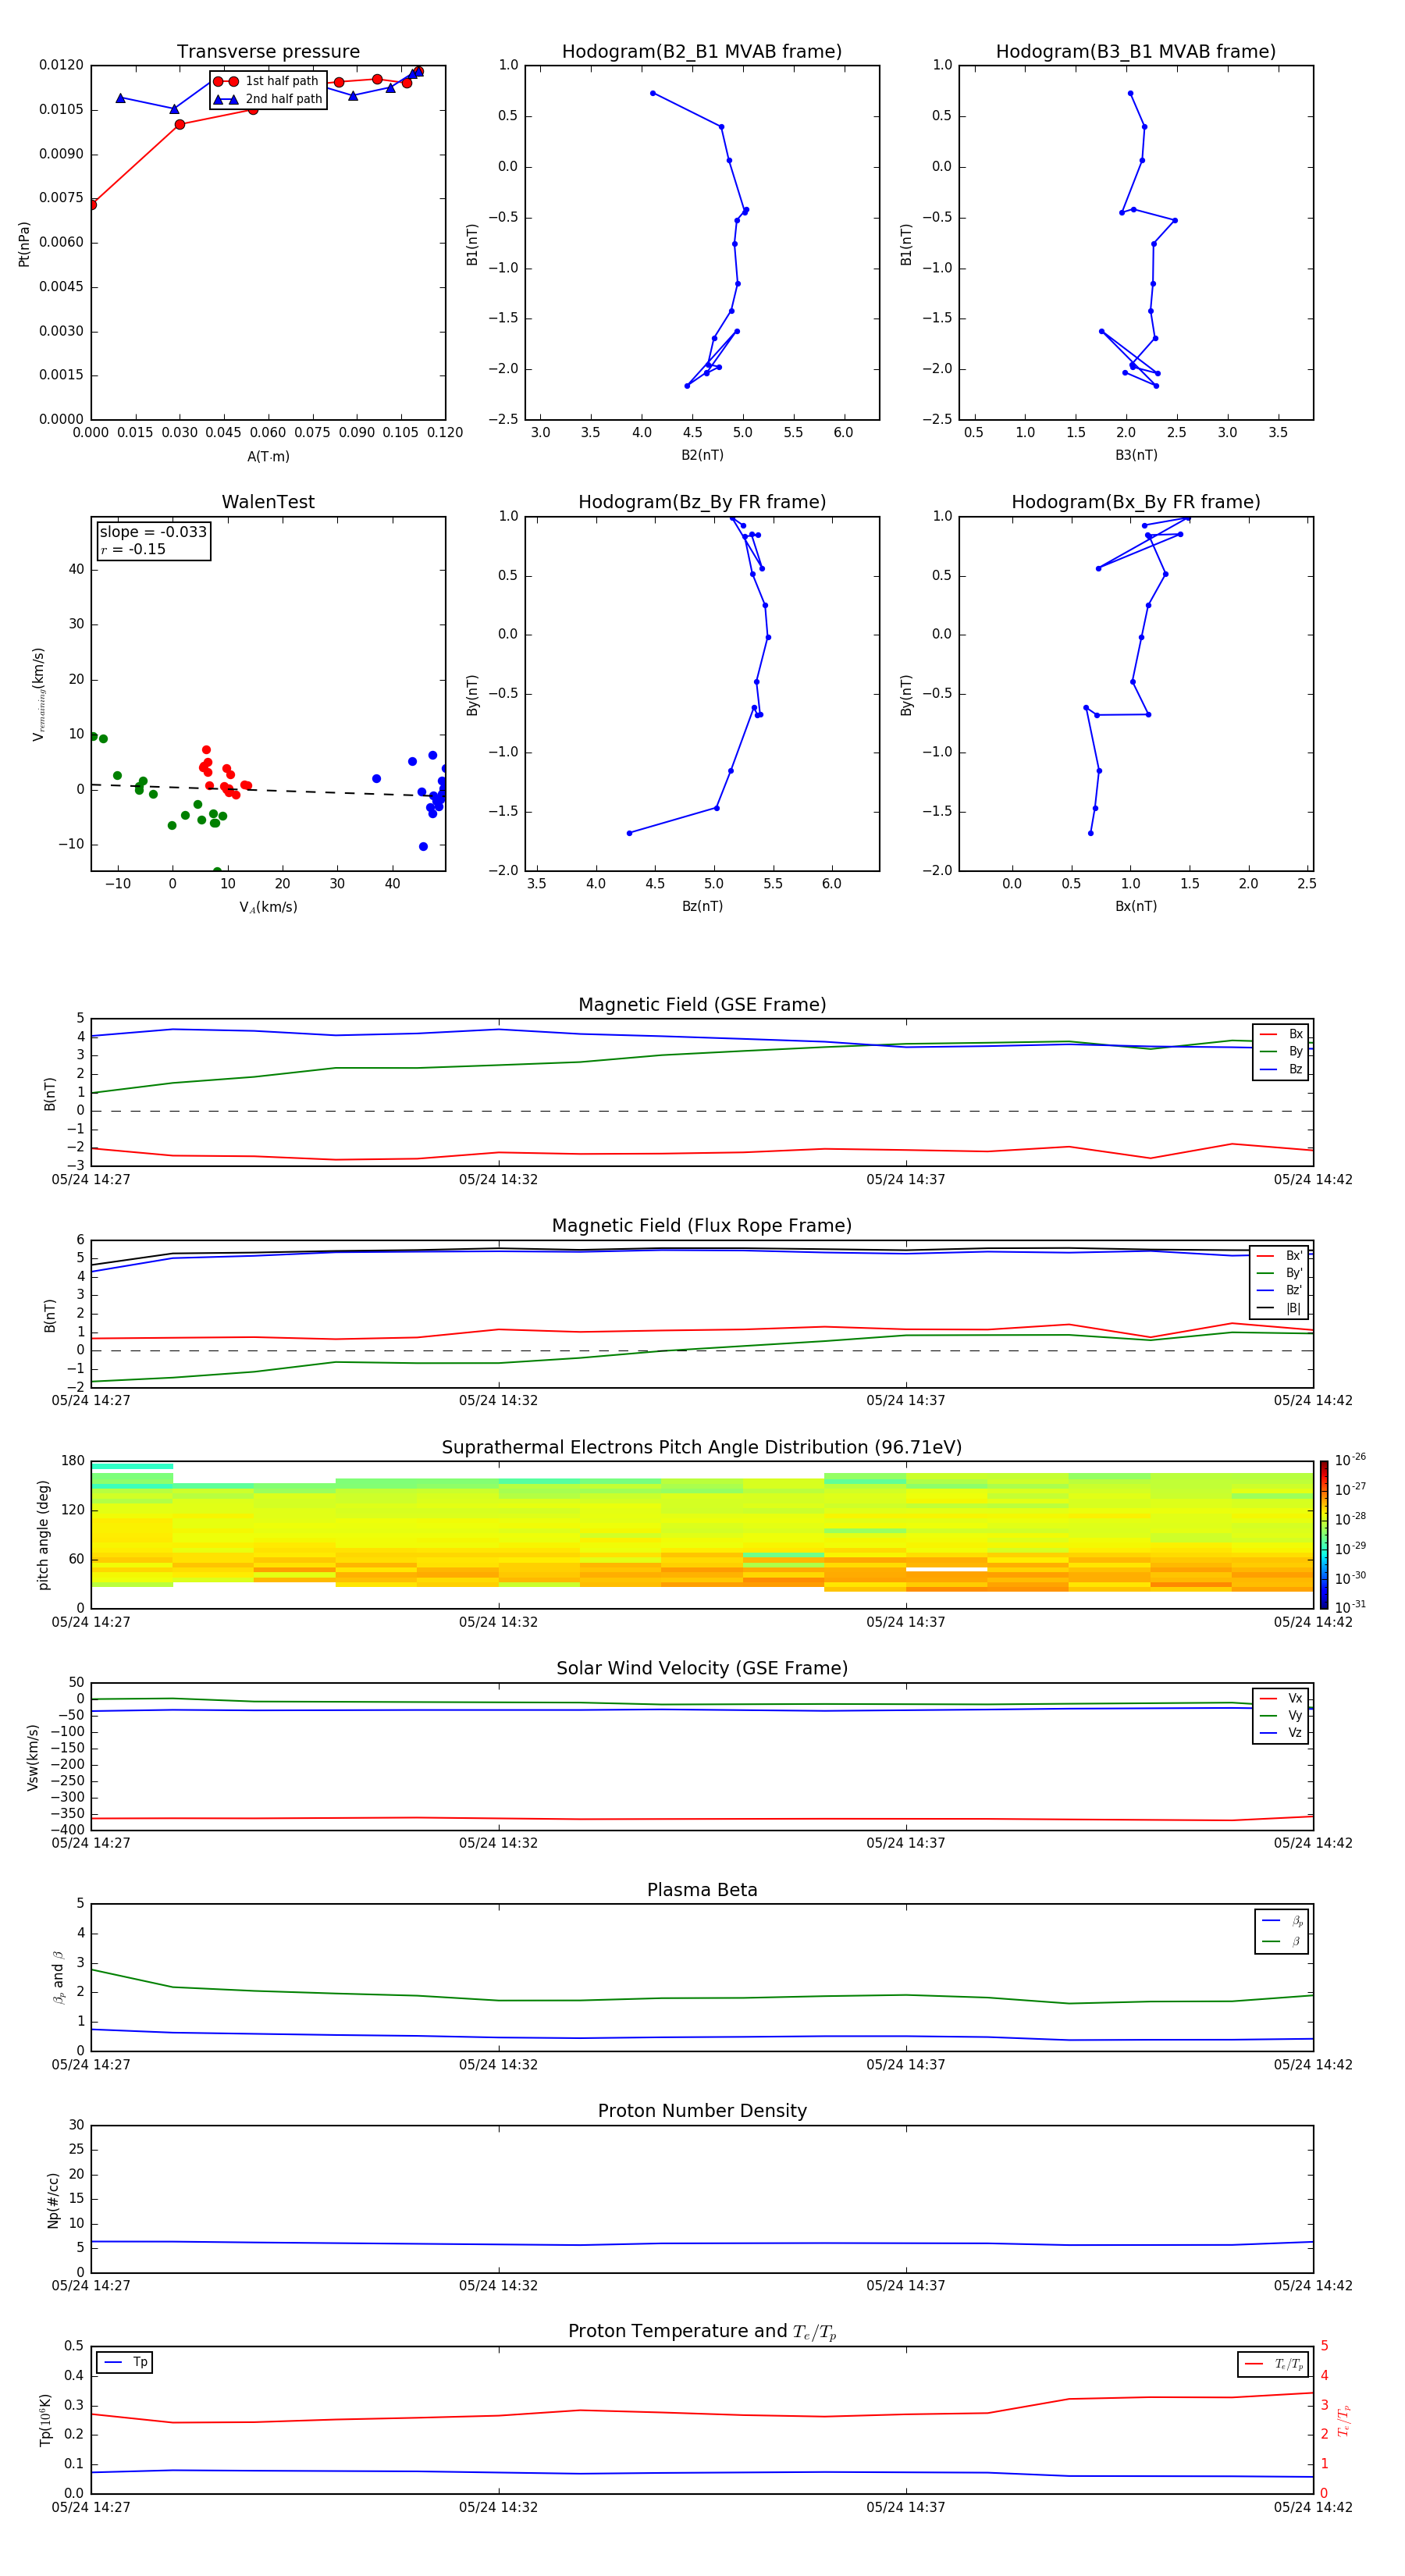Click the "Hodogram(Bx_By FR frame)" title
The image size is (1405, 2576).
1136,502
